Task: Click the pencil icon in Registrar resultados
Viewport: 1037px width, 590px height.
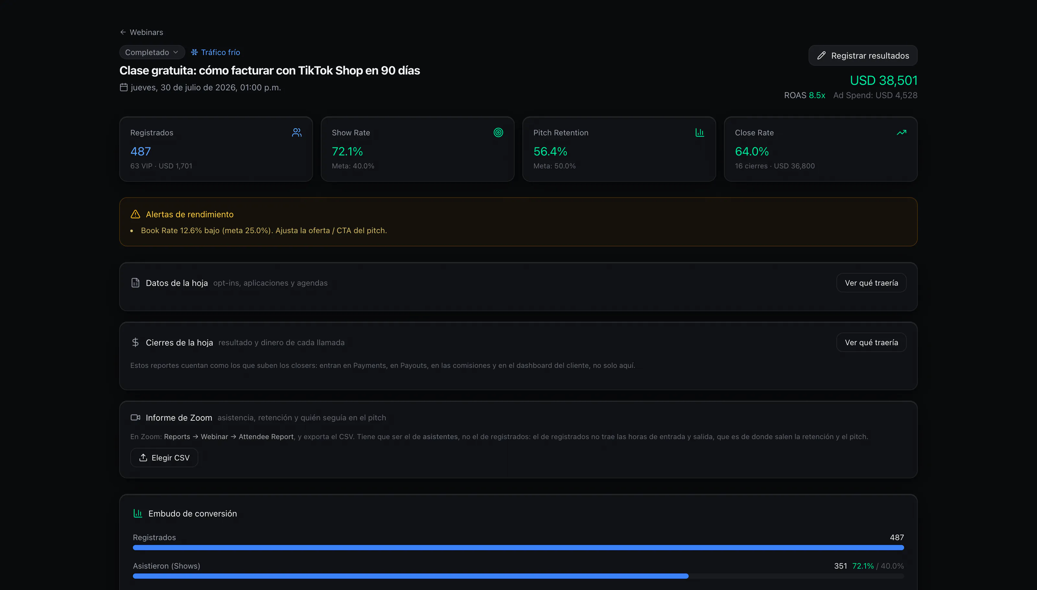Action: point(821,55)
